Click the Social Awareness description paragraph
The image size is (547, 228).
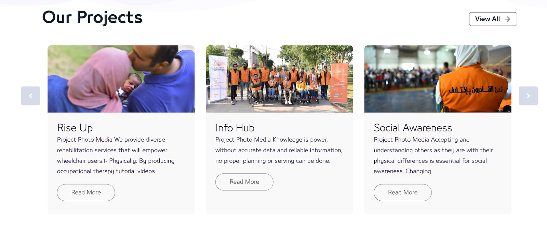tap(433, 155)
